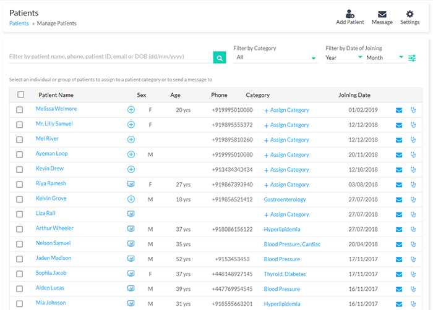Check the box for Nelson Samuel
This screenshot has height=310, width=433.
[19, 244]
